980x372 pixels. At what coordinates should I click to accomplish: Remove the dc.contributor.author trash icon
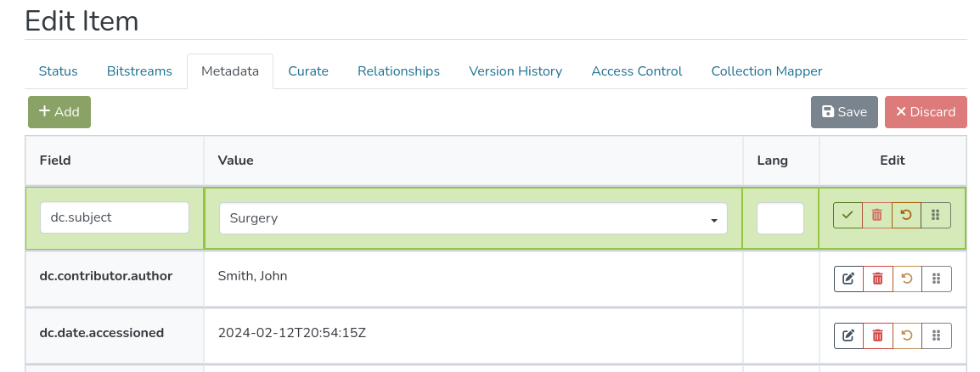point(878,279)
